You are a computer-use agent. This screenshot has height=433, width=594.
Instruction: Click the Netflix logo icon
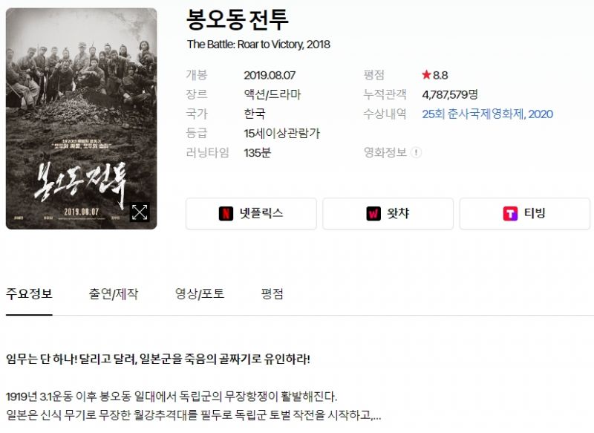(x=226, y=214)
